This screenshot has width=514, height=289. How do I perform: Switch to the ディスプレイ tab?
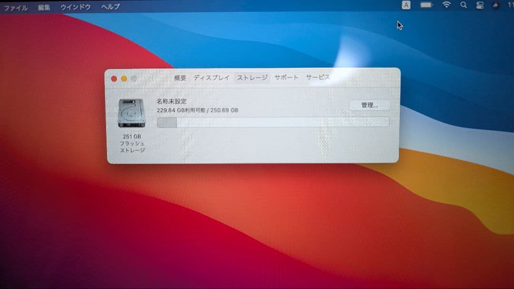pos(212,77)
